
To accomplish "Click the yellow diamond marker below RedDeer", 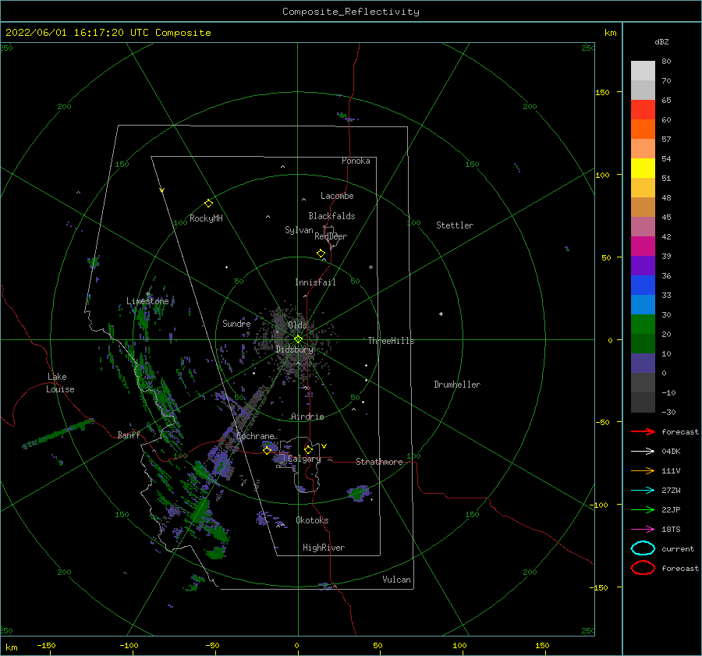I will (x=321, y=253).
